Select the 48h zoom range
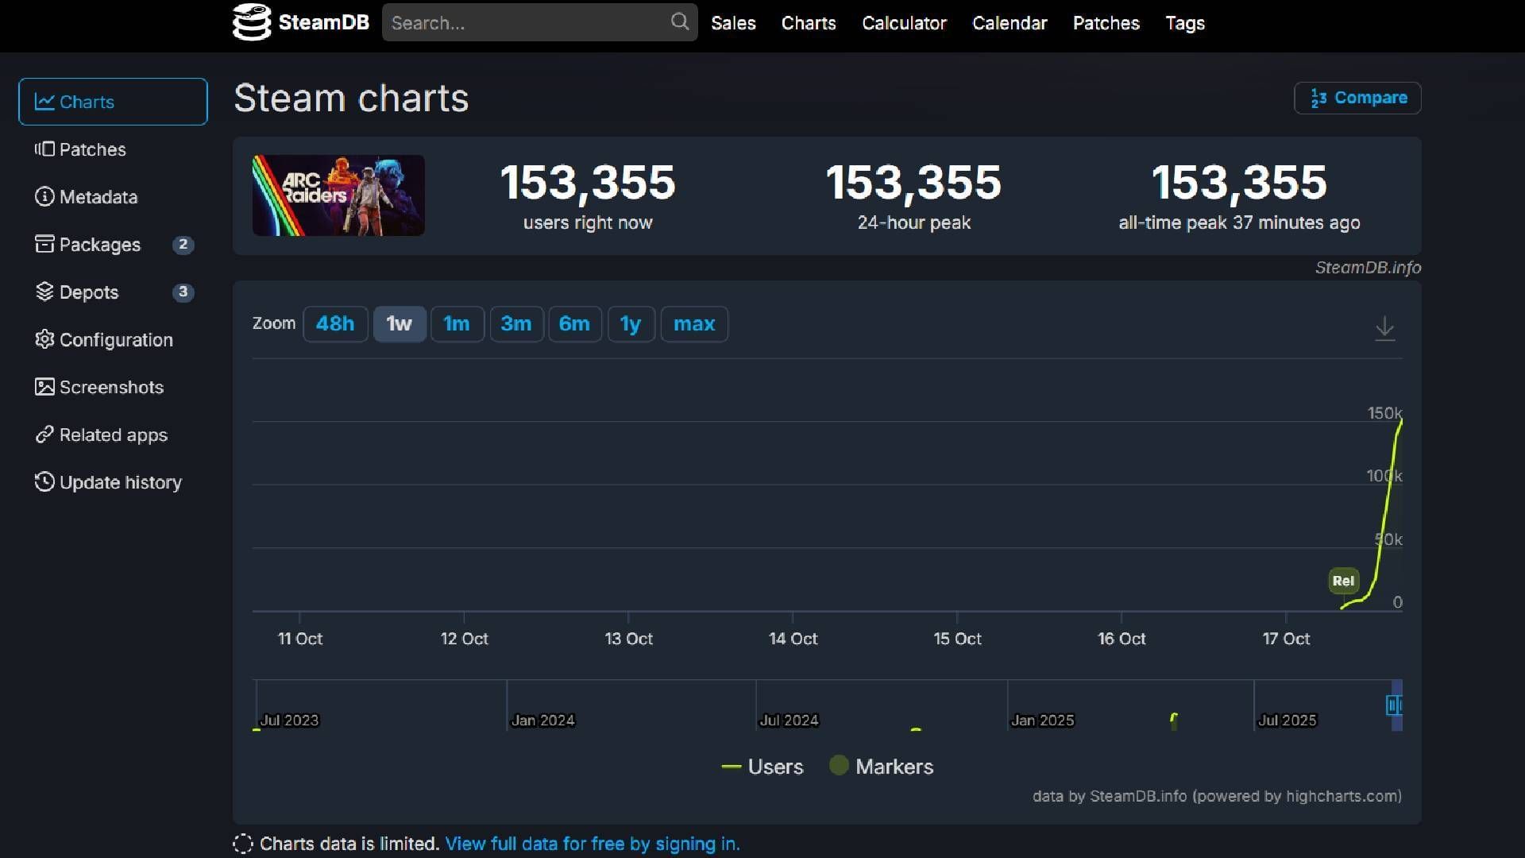This screenshot has height=858, width=1525. point(335,324)
